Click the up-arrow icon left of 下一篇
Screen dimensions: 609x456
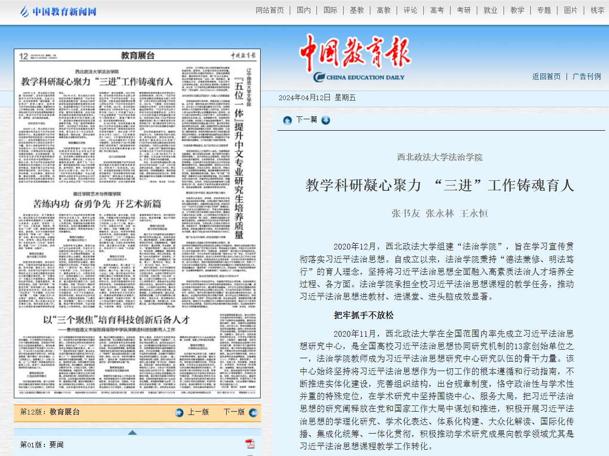[x=287, y=120]
